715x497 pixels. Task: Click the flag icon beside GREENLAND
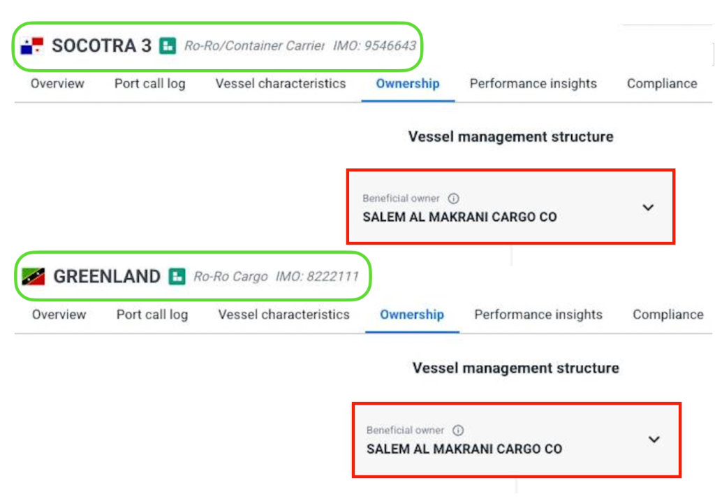pos(34,277)
